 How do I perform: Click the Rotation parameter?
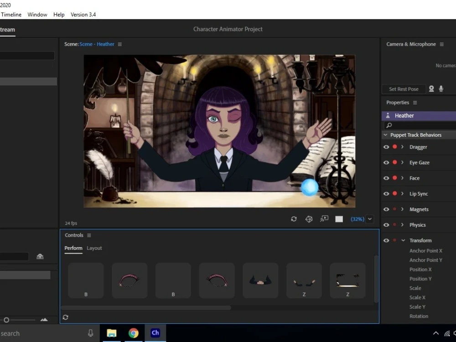419,316
